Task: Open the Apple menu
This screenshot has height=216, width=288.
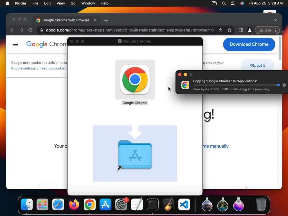Action: coord(7,3)
